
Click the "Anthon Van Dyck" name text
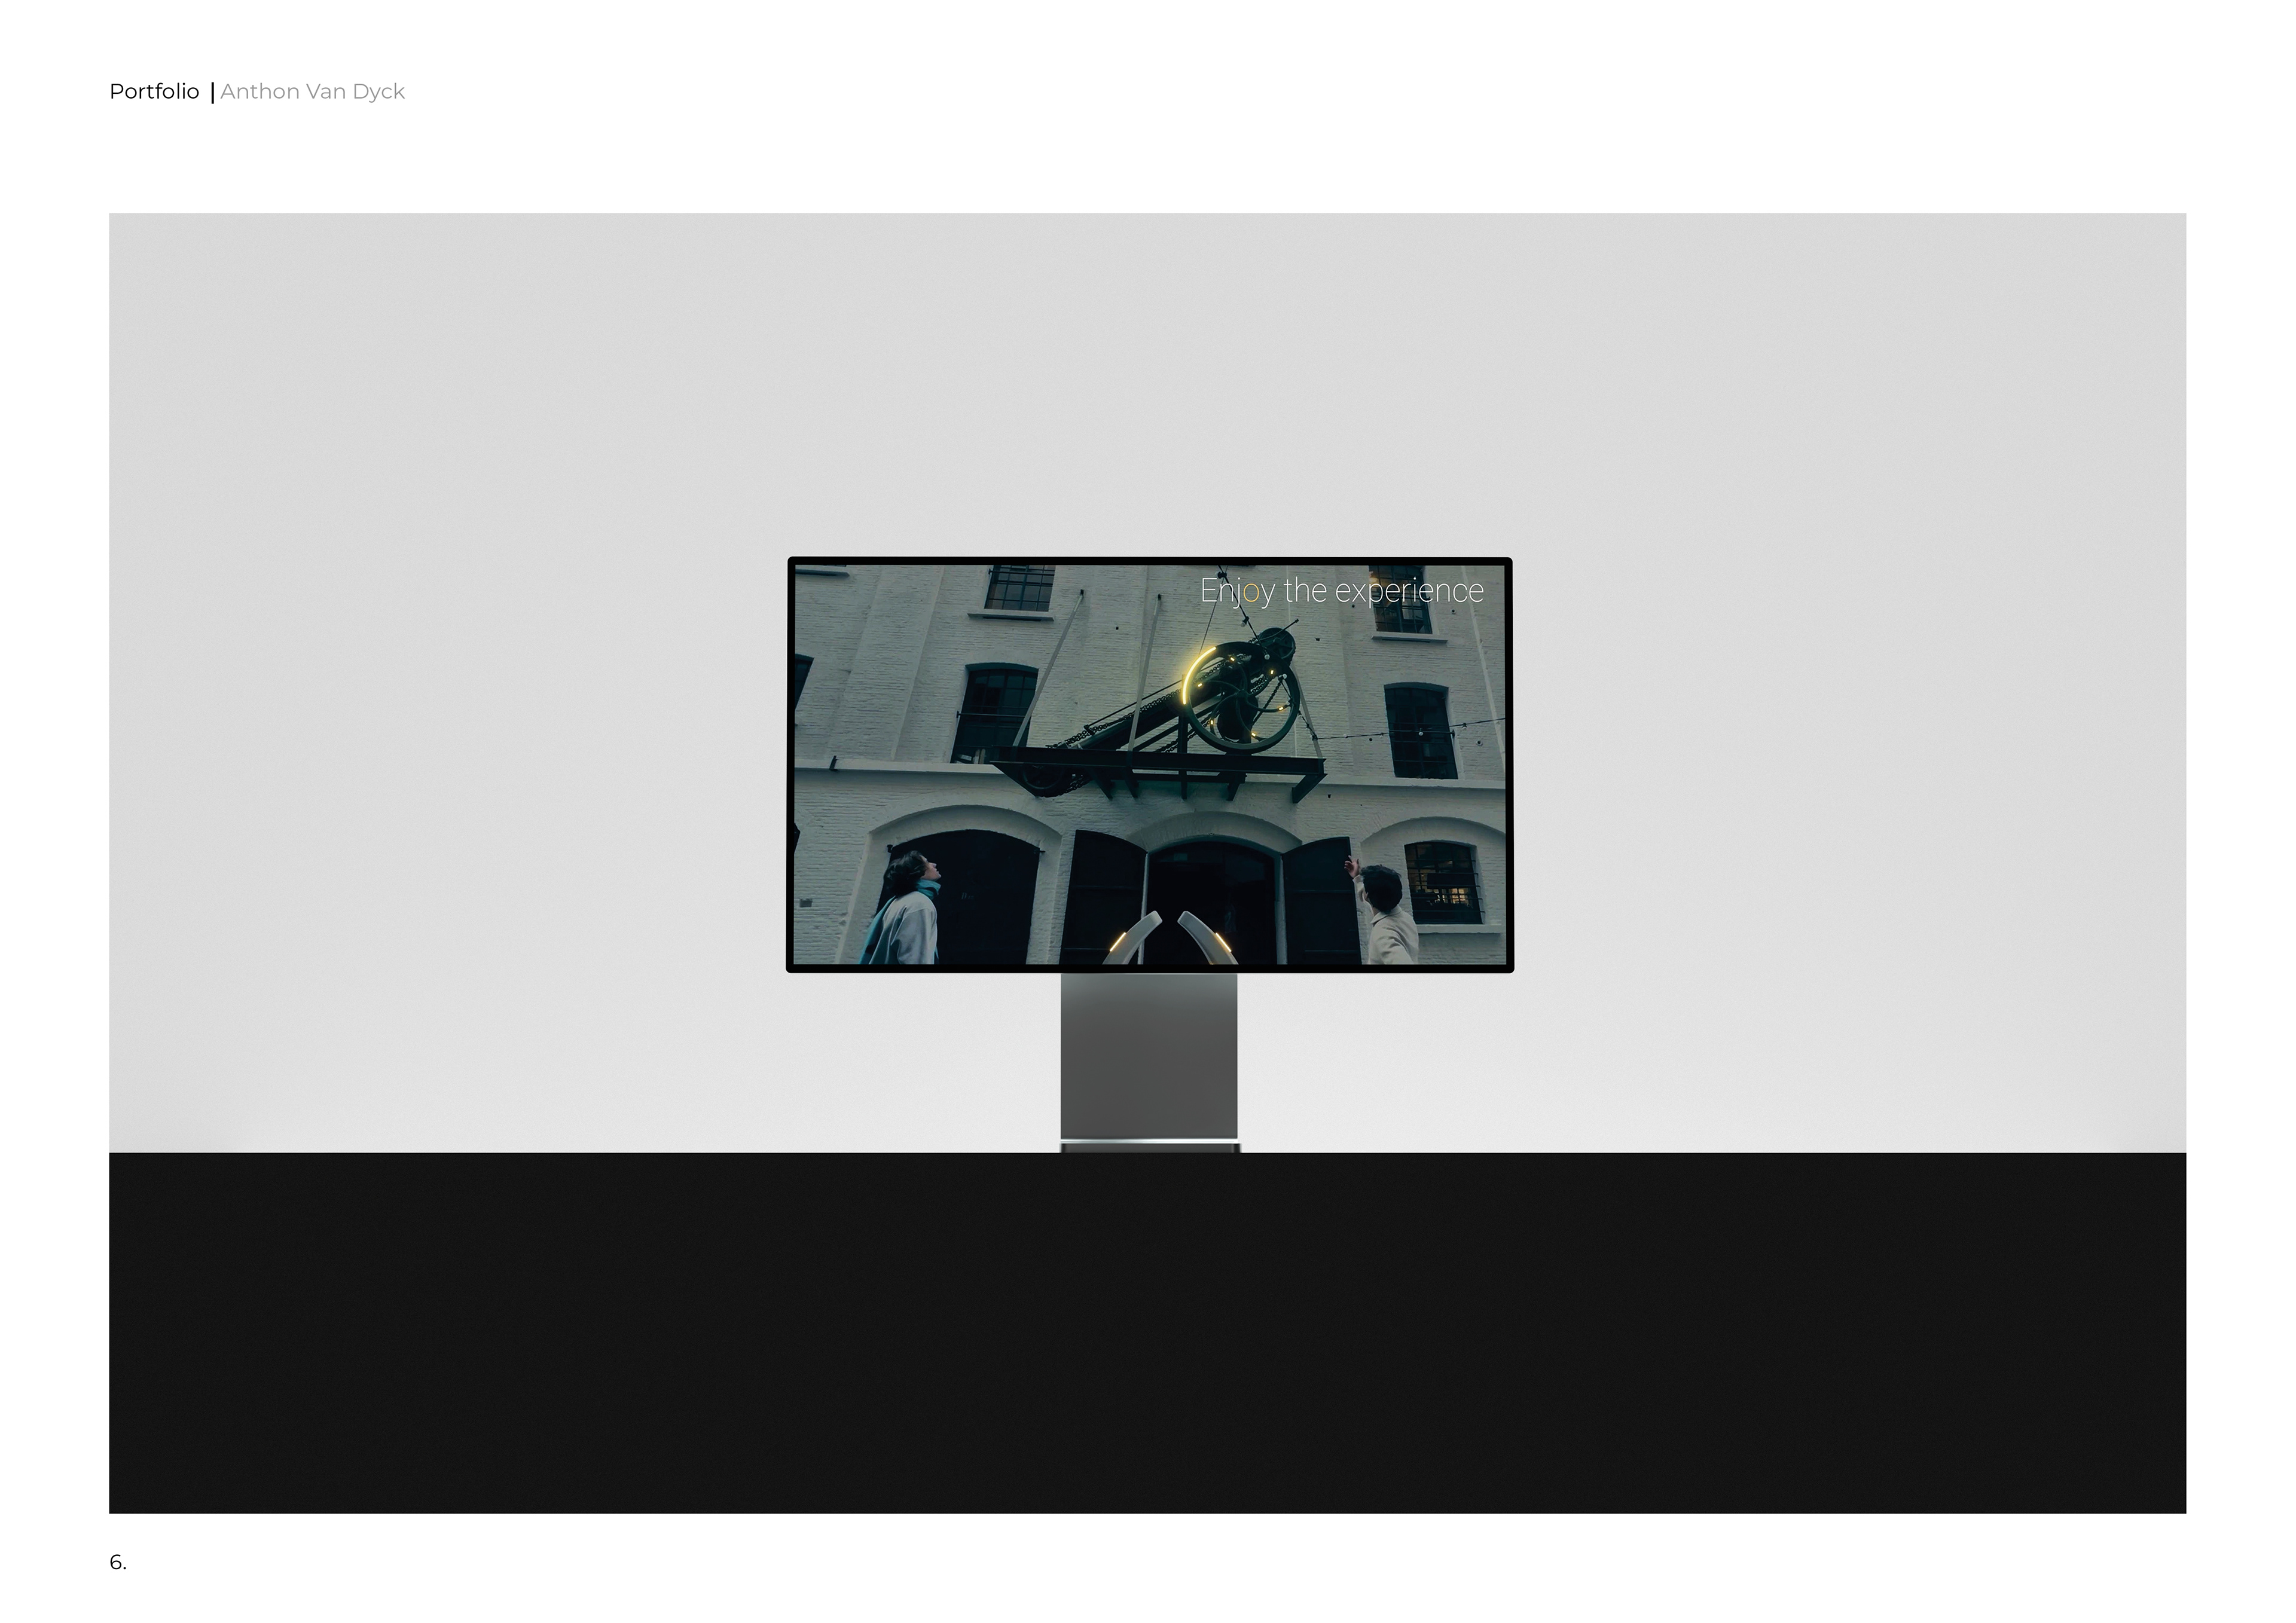[x=312, y=92]
